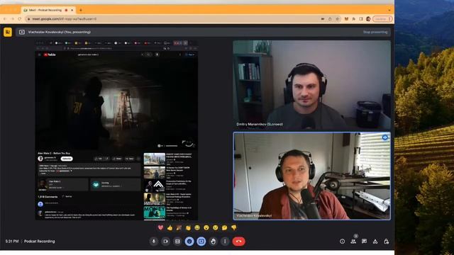Send the thumbs down reaction
Viewport: 454px width, 255px height.
pos(233,227)
